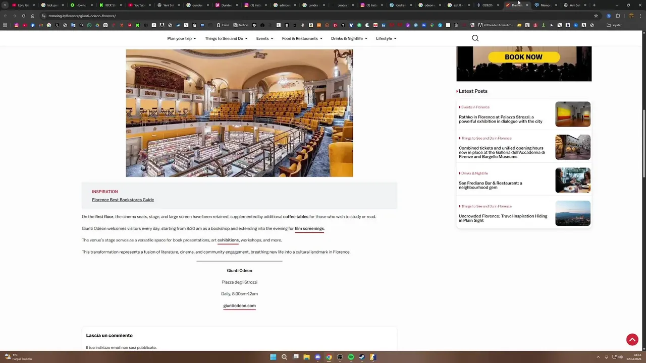Viewport: 646px width, 363px height.
Task: Click the San Frediano bar thumbnail
Action: (x=573, y=180)
